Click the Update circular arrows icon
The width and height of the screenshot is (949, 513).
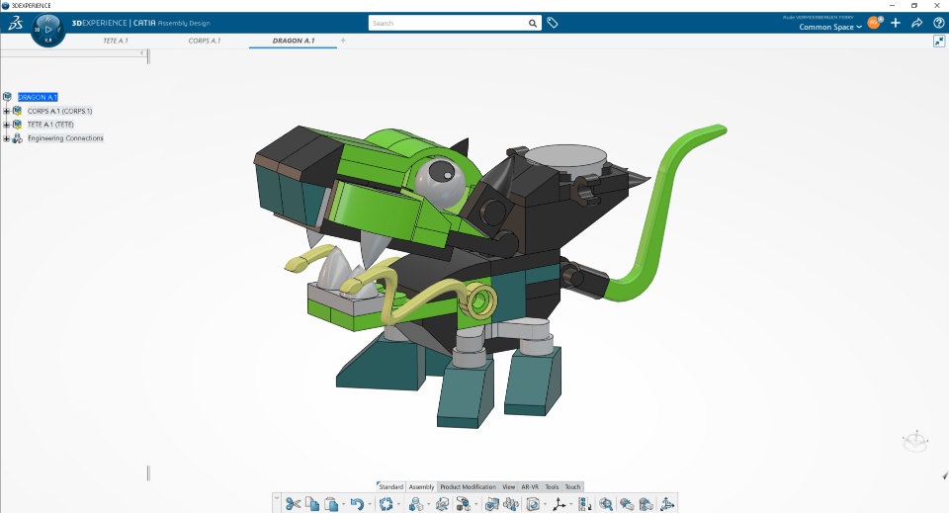(386, 504)
